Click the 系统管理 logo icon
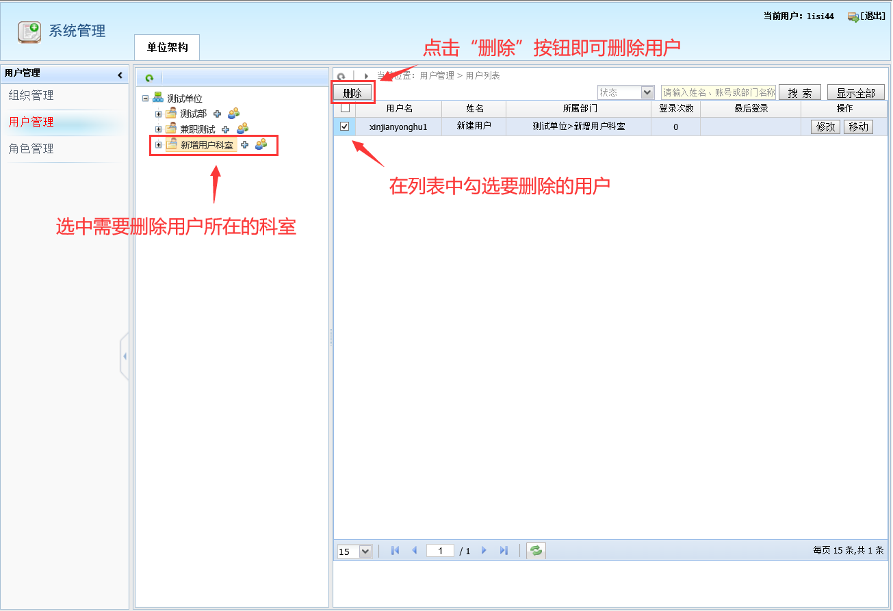 29,31
